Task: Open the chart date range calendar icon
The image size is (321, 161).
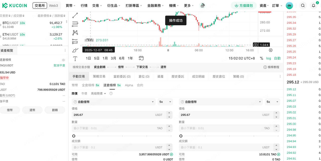Action: click(141, 58)
